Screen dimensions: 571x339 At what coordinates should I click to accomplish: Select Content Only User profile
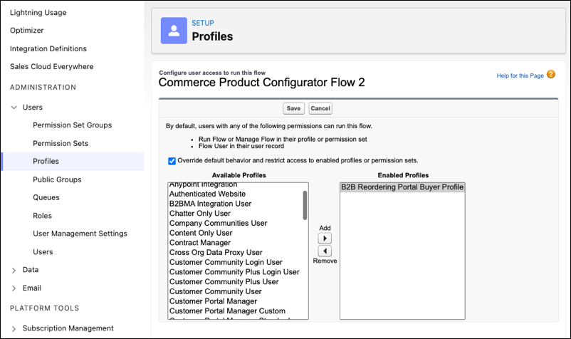click(201, 233)
